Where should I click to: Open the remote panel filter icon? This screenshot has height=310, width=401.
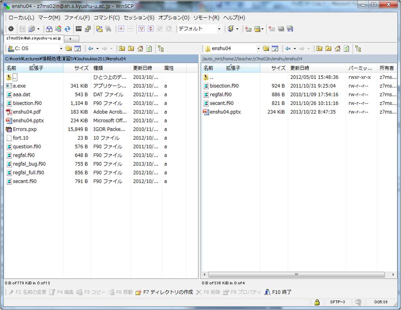(x=275, y=49)
